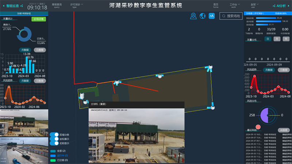Click into the 搜索场地 search field

click(231, 16)
